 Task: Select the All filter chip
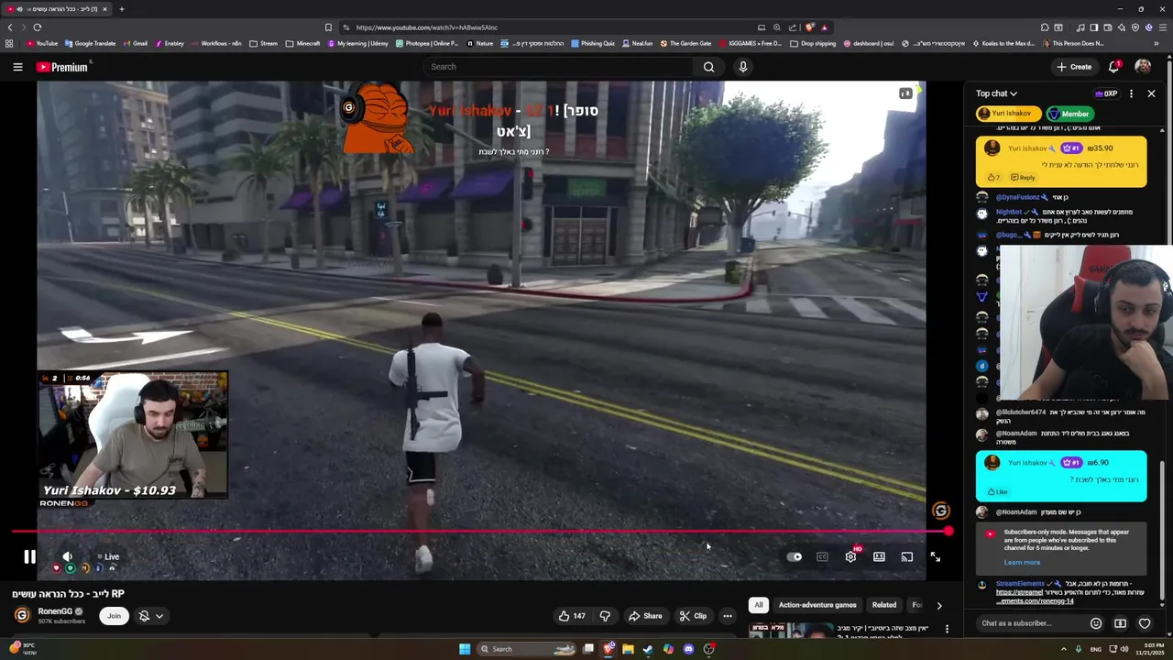[759, 605]
